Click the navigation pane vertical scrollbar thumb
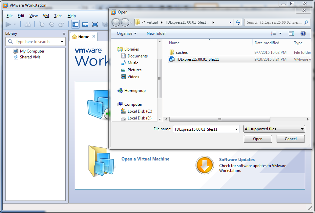Screen dimensions: 315x213 (x=160, y=78)
